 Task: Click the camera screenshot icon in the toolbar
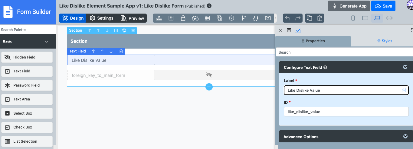(x=268, y=18)
